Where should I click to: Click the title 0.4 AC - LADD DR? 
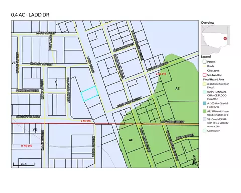pyautogui.click(x=30, y=15)
